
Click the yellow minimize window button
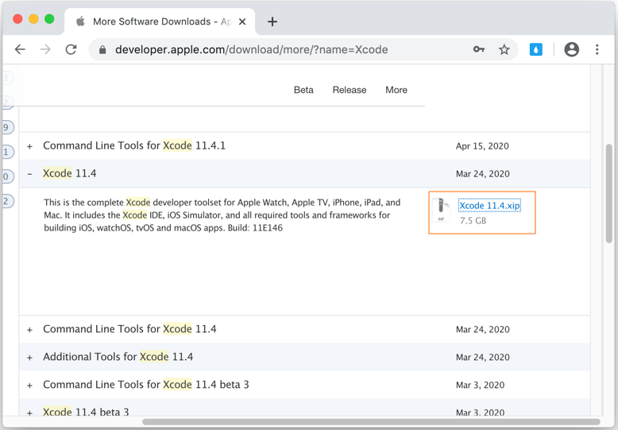coord(33,19)
